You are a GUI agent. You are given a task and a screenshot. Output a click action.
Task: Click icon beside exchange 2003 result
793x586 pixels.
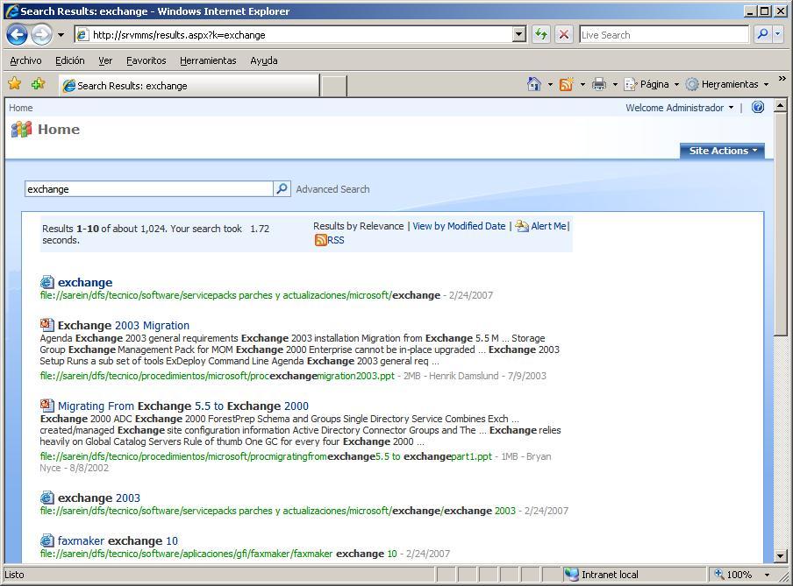47,498
